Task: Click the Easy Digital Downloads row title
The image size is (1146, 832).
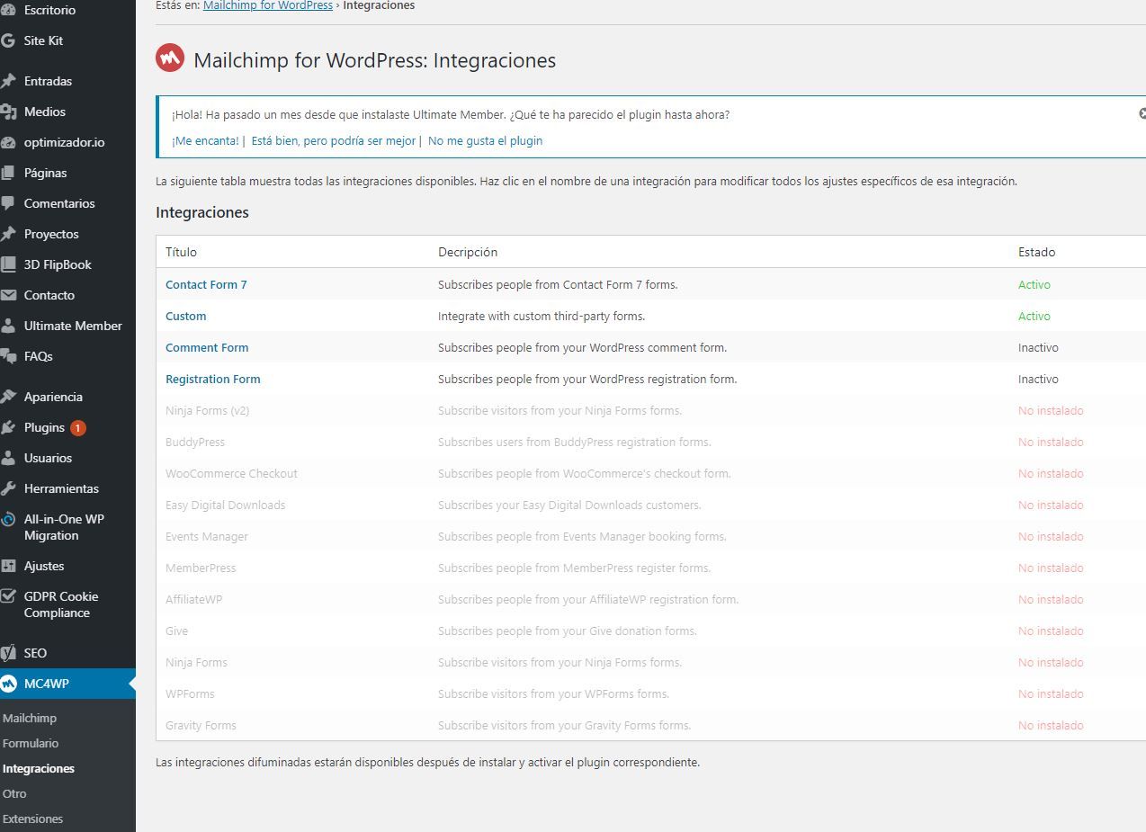Action: 226,505
